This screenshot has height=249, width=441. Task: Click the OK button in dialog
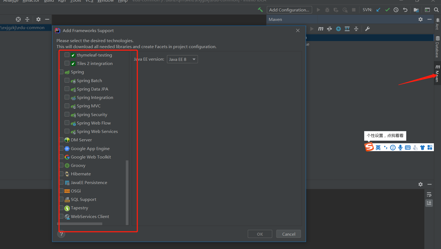[260, 234]
